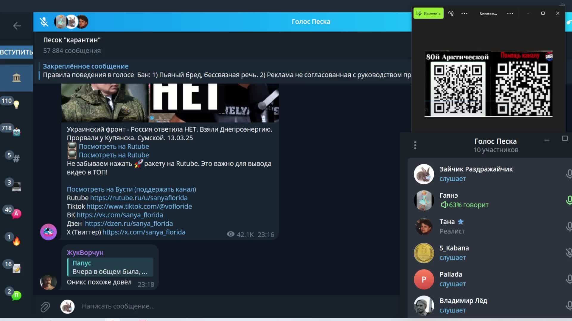Toggle muted microphone icon for 5_Kabana
Viewport: 572px width, 321px height.
tap(569, 253)
